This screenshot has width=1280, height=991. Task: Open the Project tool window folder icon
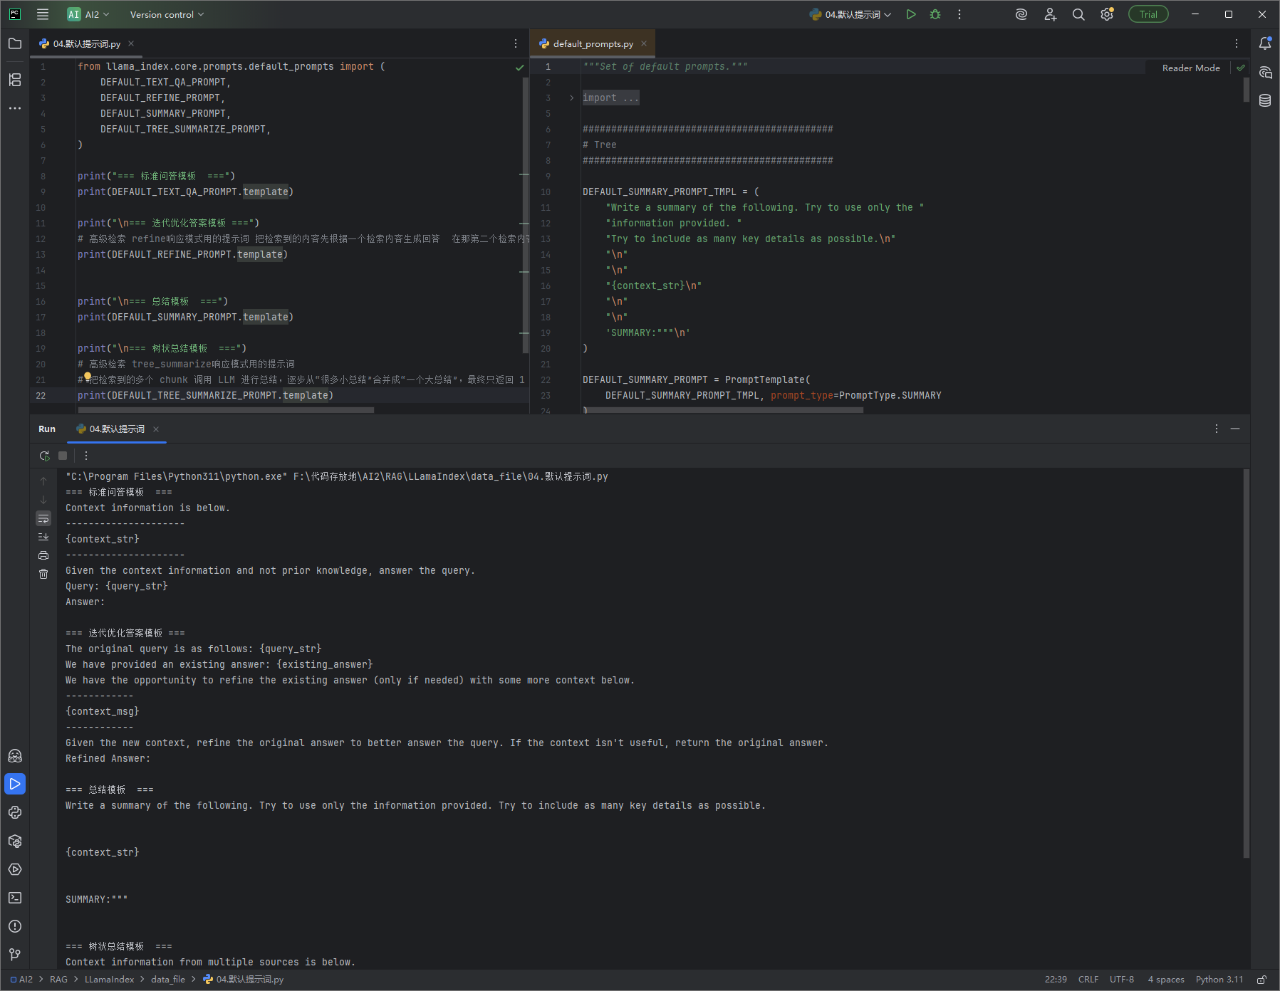[15, 43]
